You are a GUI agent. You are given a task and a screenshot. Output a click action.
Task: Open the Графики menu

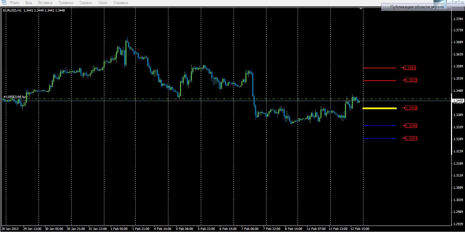[x=66, y=3]
